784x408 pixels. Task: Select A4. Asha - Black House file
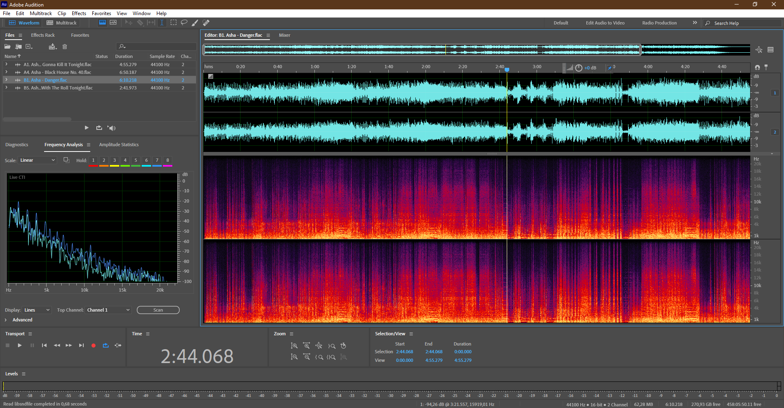click(x=57, y=72)
